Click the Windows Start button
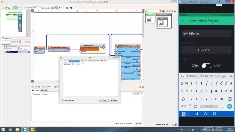Viewport: 235px width, 132px height. pyautogui.click(x=3, y=130)
